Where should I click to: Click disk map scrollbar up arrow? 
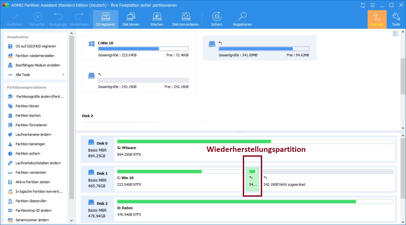pyautogui.click(x=403, y=136)
